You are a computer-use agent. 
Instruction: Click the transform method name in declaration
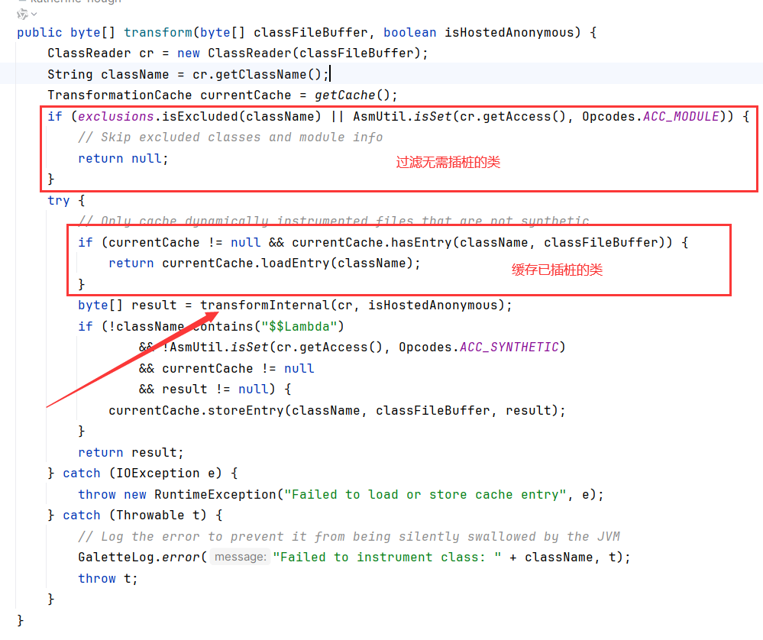tap(157, 32)
